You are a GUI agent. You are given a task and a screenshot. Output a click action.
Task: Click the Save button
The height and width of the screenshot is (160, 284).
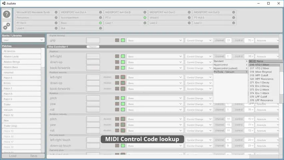34,156
